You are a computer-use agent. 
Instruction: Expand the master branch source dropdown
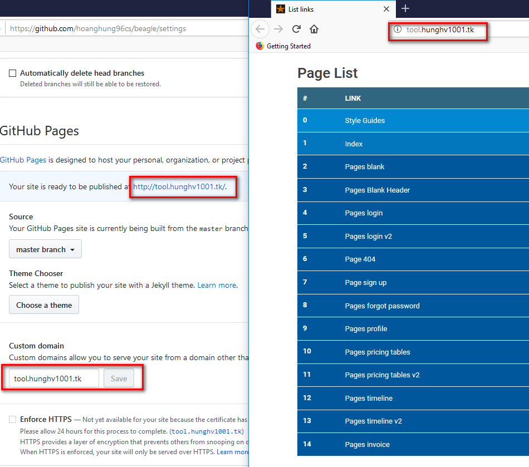pos(45,249)
